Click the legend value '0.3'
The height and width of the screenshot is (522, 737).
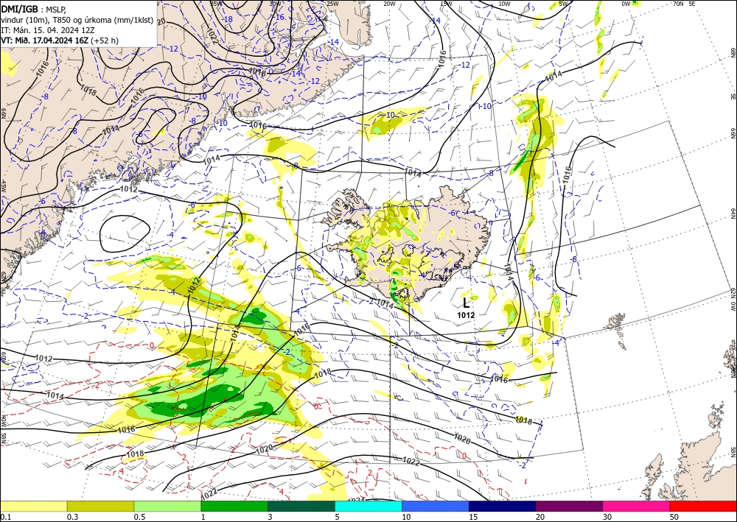click(72, 517)
